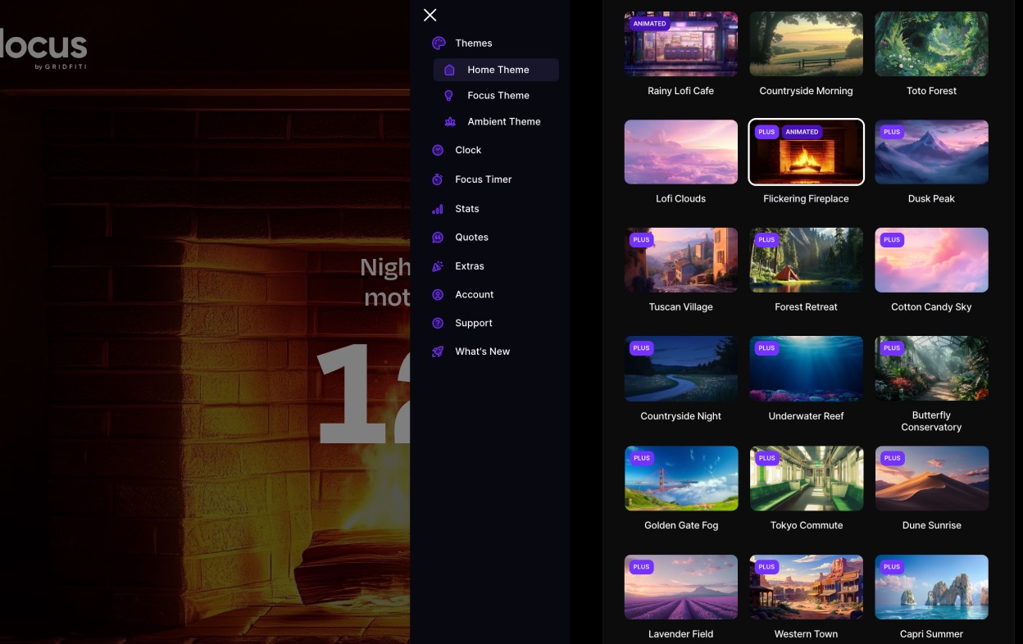Click the "Underwater Reef" caption text

[x=807, y=416]
